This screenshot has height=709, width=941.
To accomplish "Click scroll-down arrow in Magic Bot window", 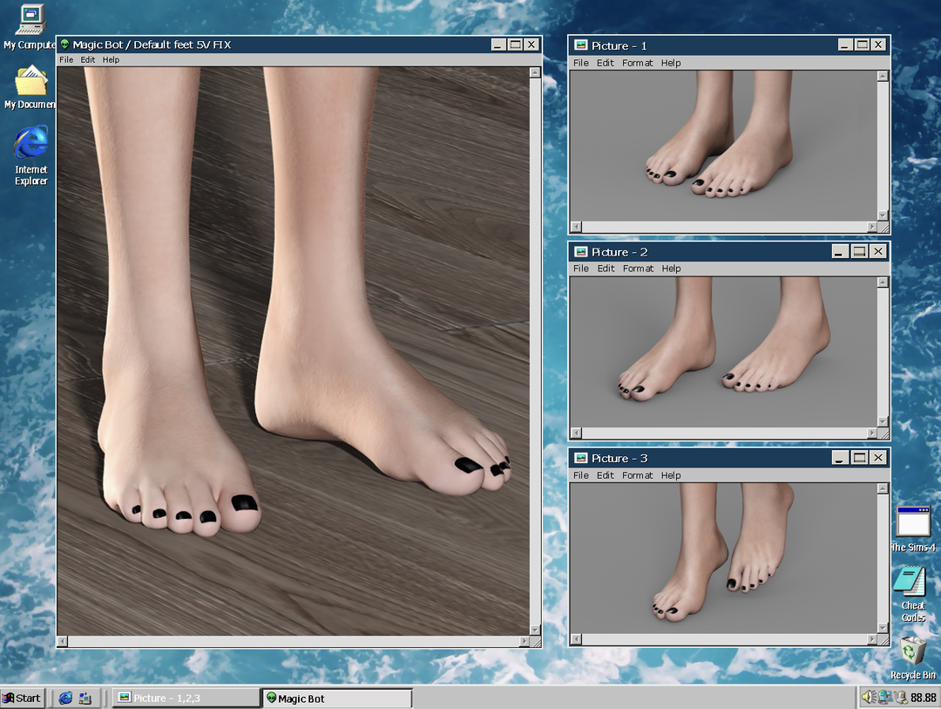I will [535, 629].
